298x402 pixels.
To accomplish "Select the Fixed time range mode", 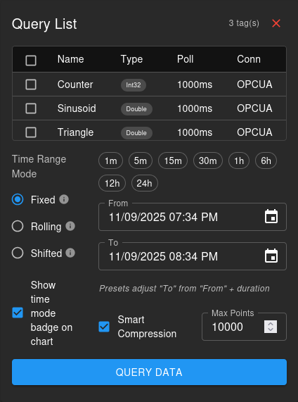I will point(18,199).
